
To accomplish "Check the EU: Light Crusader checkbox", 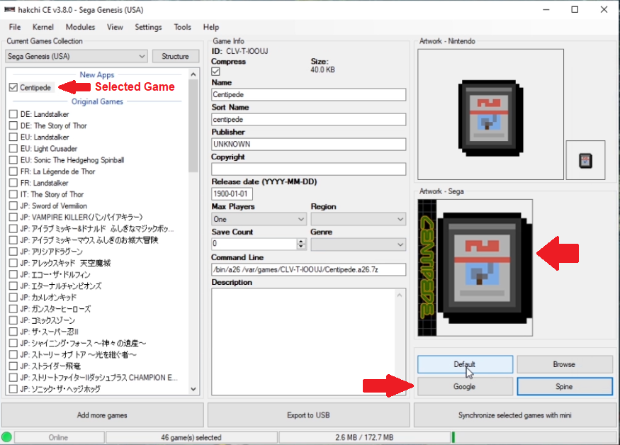I will (x=13, y=148).
